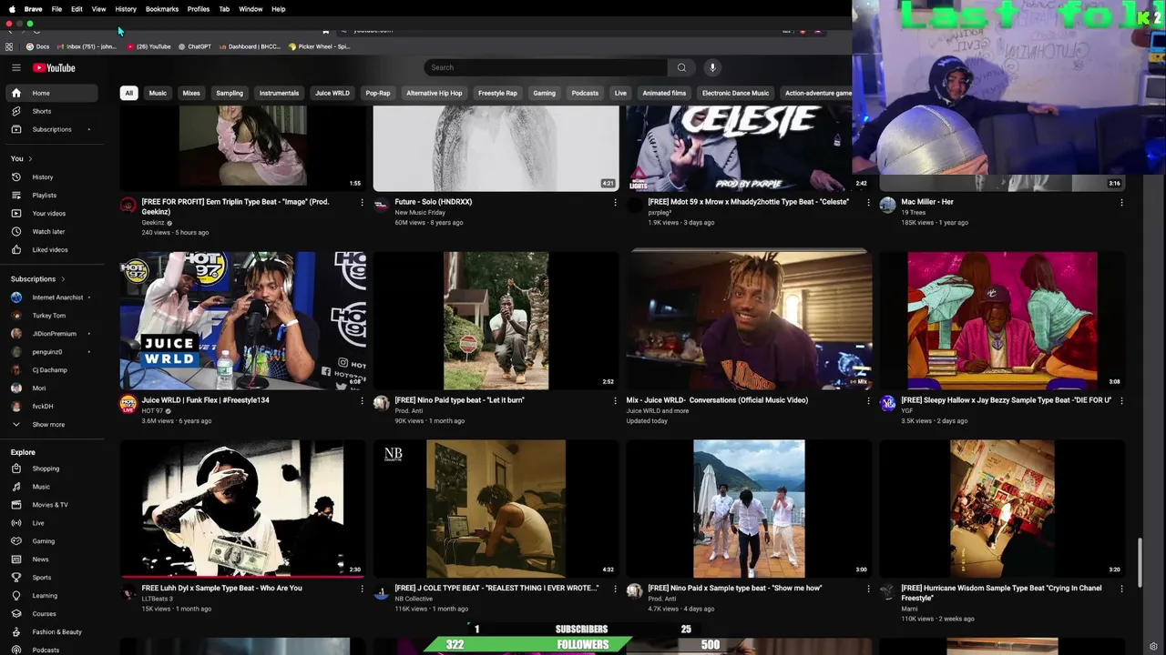Viewport: 1166px width, 655px height.
Task: Open Mix - Juice WRLD Conversations title
Action: click(717, 400)
